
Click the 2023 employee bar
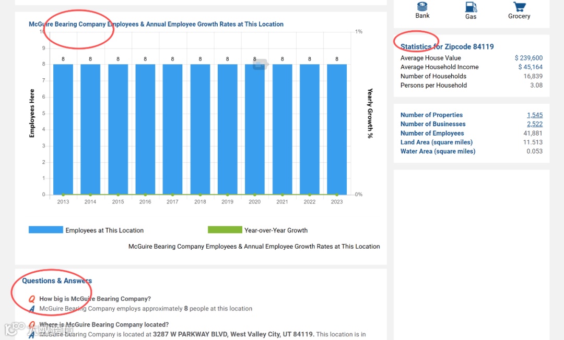[337, 130]
